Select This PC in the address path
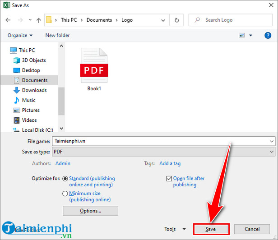Image resolution: width=278 pixels, height=240 pixels. click(69, 20)
